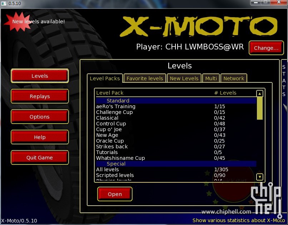Click Quit Game button

(x=40, y=158)
